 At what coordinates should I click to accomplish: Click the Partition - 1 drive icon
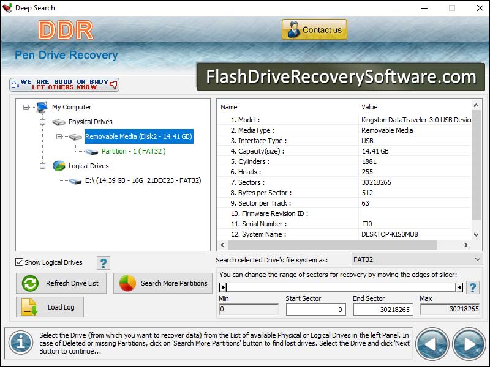(92, 152)
